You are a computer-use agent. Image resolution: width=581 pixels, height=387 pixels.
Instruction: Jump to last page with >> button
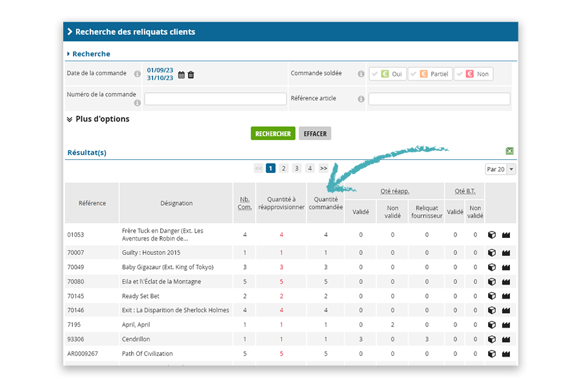point(323,168)
